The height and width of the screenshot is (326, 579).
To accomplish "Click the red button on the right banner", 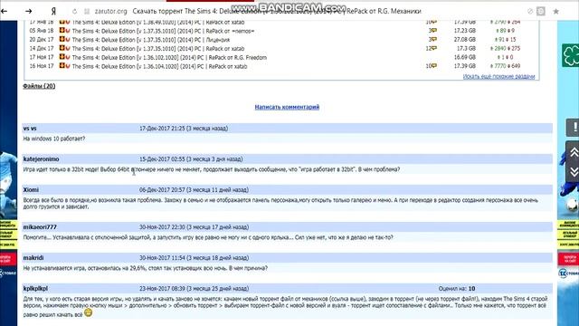I will [x=569, y=259].
